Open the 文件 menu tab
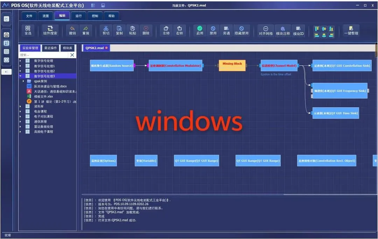 [29, 16]
